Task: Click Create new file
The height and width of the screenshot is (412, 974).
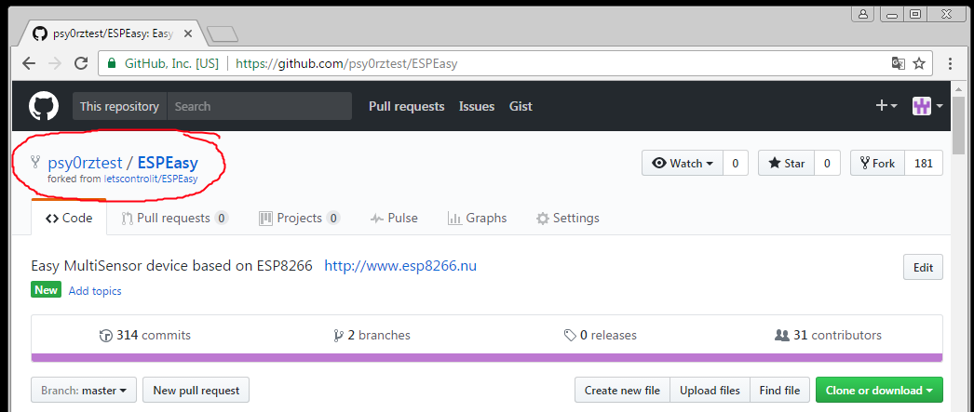Action: 622,391
